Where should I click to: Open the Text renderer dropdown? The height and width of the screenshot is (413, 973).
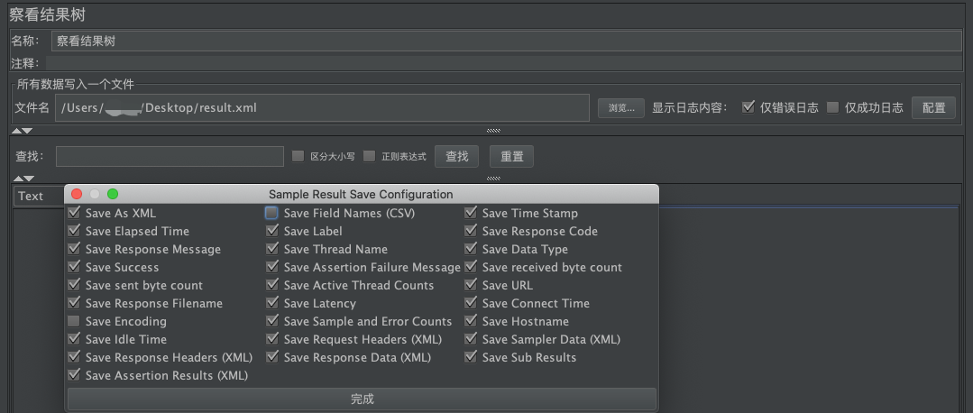39,196
